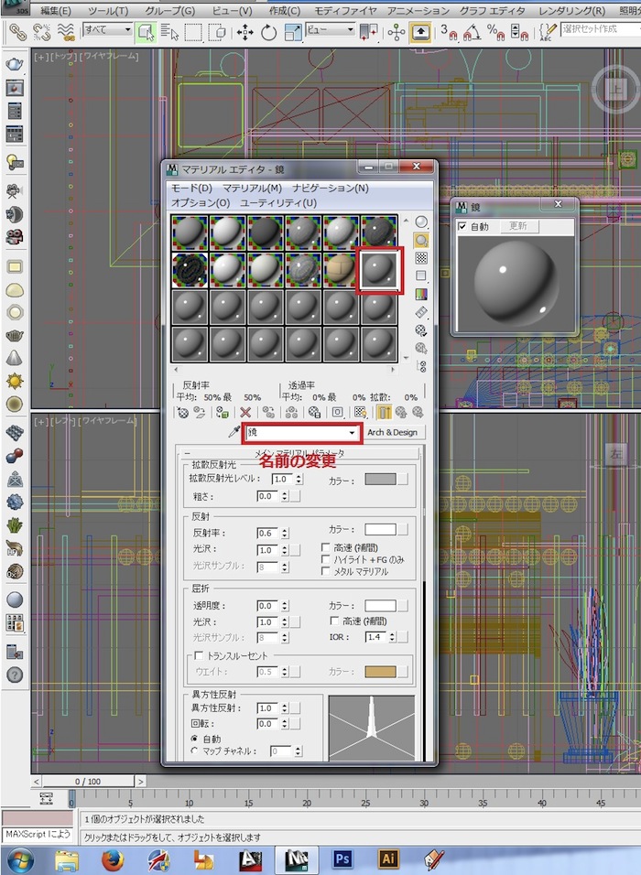Enable the メタル マテリアル checkbox

pos(326,571)
